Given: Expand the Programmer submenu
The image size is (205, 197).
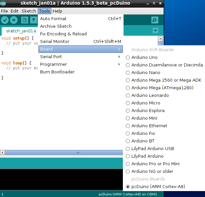Looking at the screenshot, I should coord(80,64).
